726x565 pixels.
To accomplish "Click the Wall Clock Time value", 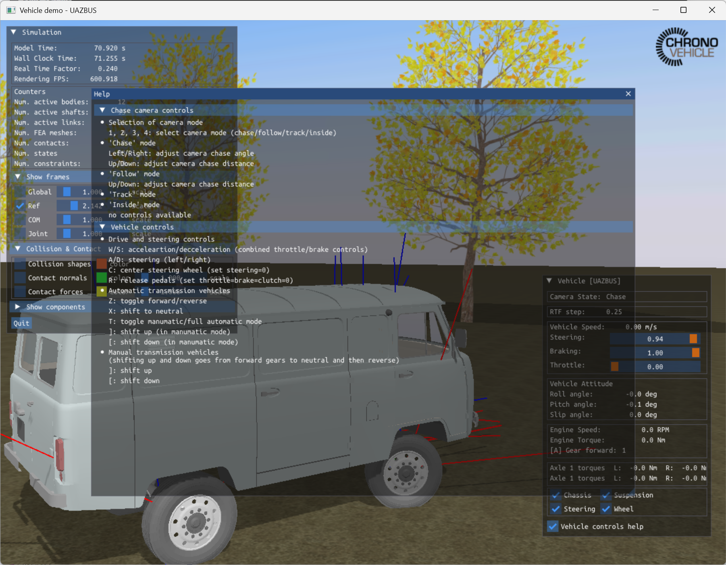I will click(110, 58).
